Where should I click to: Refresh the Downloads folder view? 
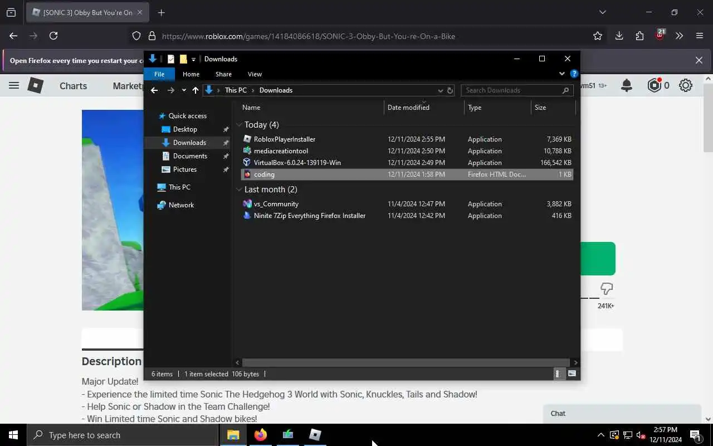point(450,90)
